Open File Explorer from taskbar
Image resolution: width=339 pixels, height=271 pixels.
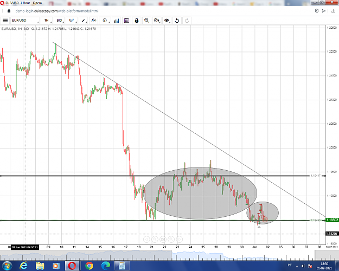pos(40,266)
